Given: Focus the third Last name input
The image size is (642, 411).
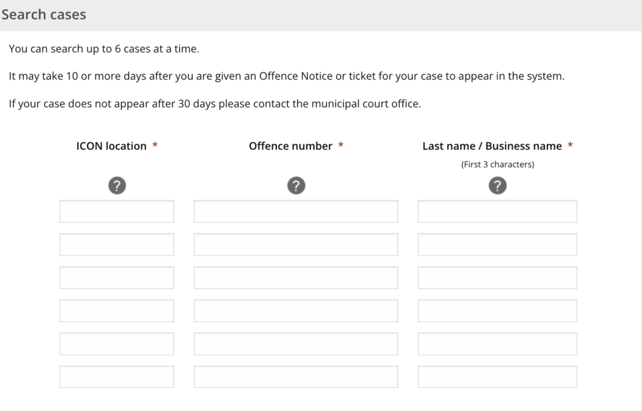Looking at the screenshot, I should (497, 278).
